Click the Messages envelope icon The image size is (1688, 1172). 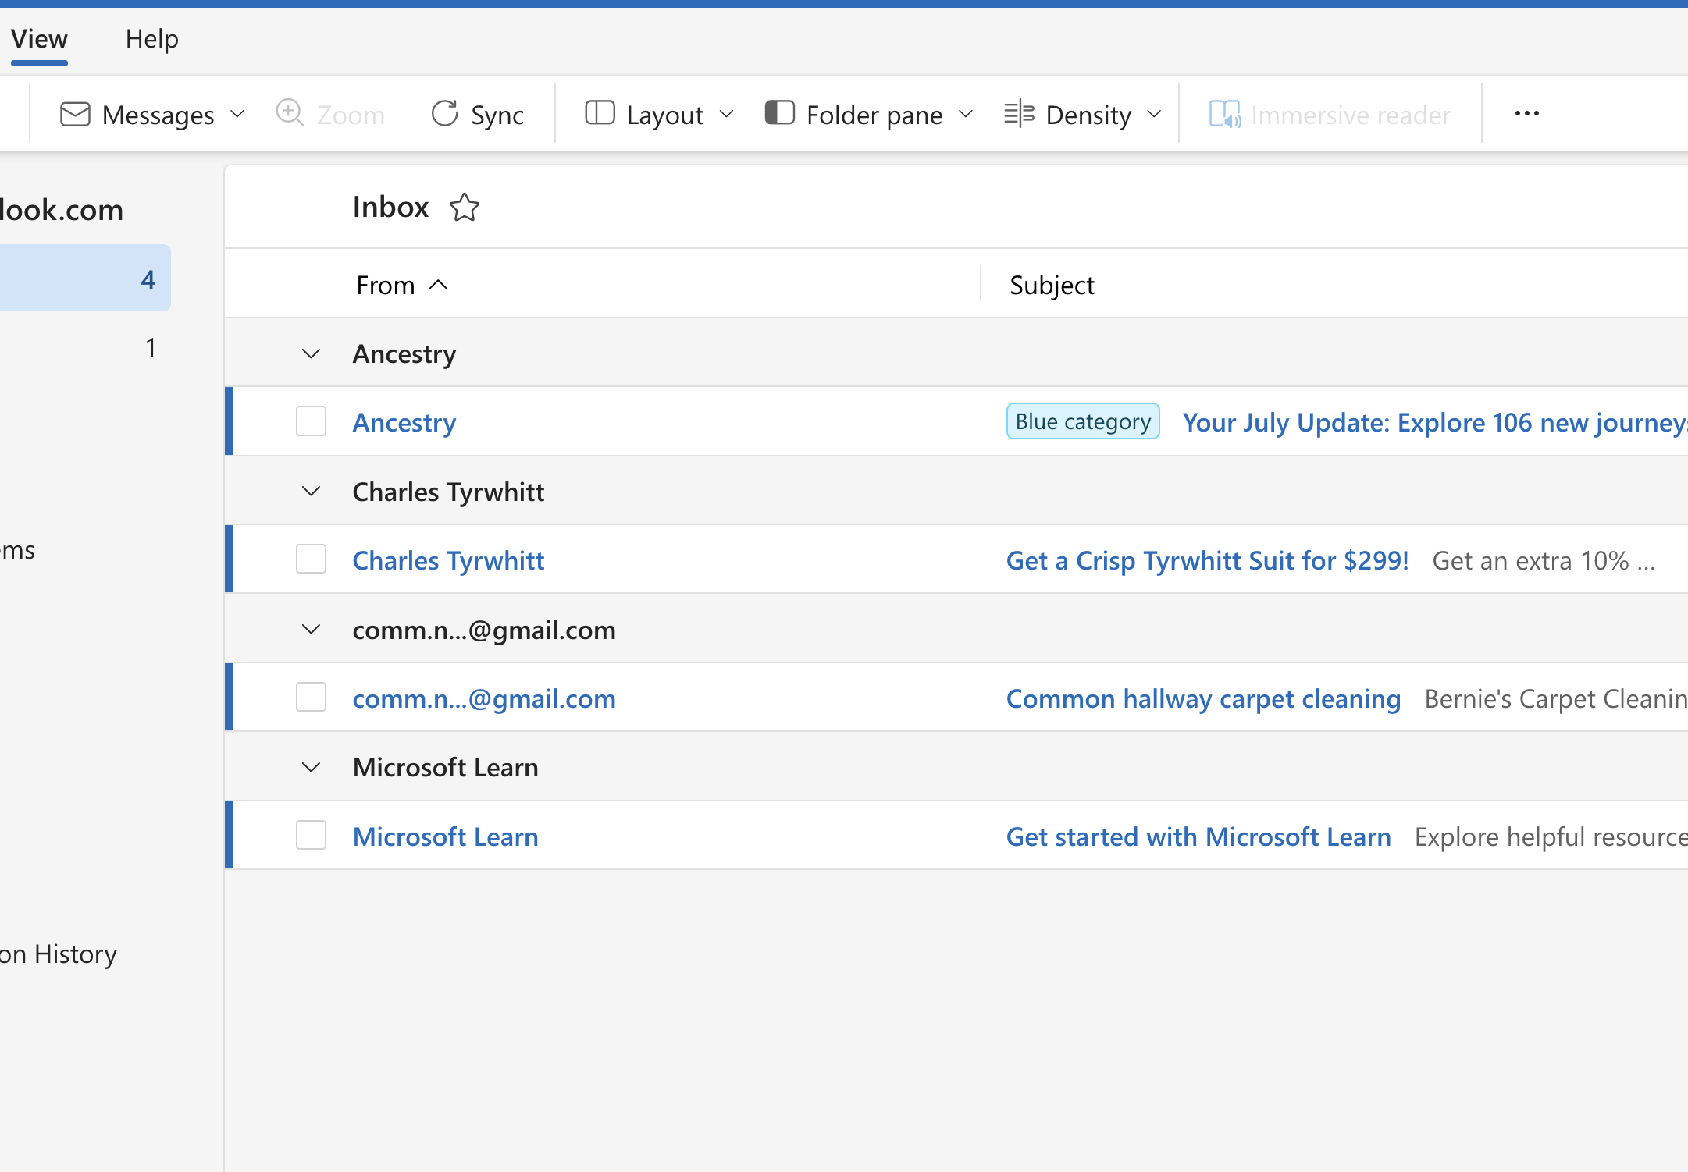(x=75, y=114)
